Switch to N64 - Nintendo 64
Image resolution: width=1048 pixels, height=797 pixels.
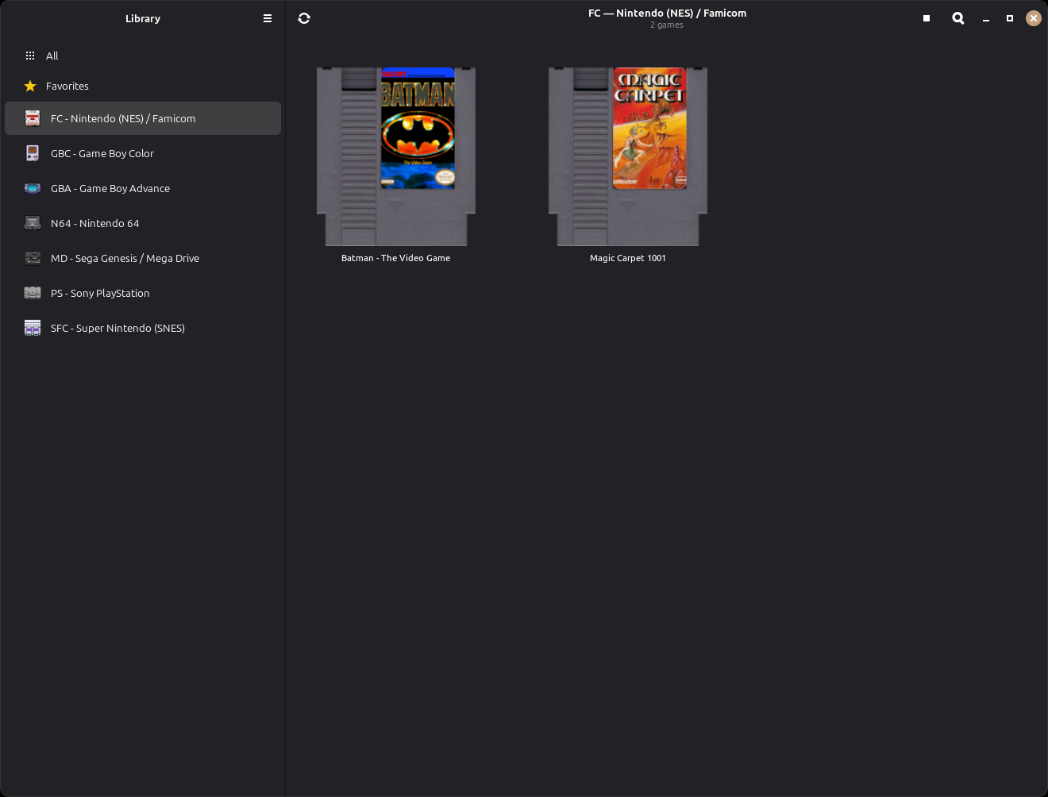point(143,223)
